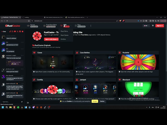Open the Discord social link icon
The image size is (167, 125).
pos(15,32)
